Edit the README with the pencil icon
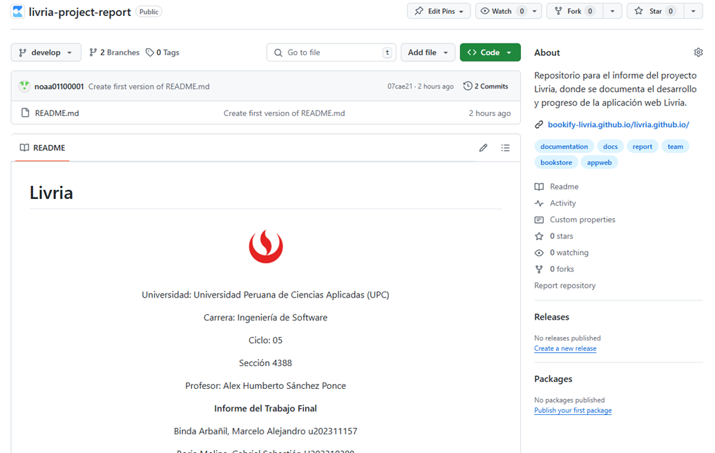This screenshot has width=715, height=453. [x=484, y=148]
